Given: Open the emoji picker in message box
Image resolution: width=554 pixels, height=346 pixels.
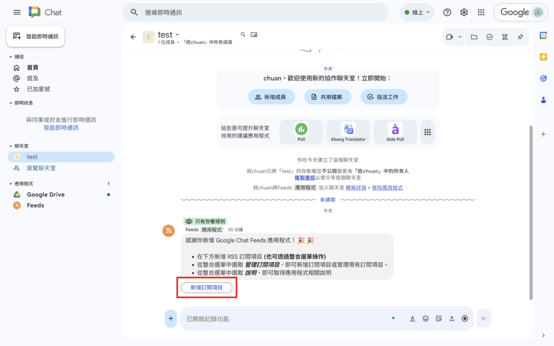Looking at the screenshot, I should [x=426, y=318].
